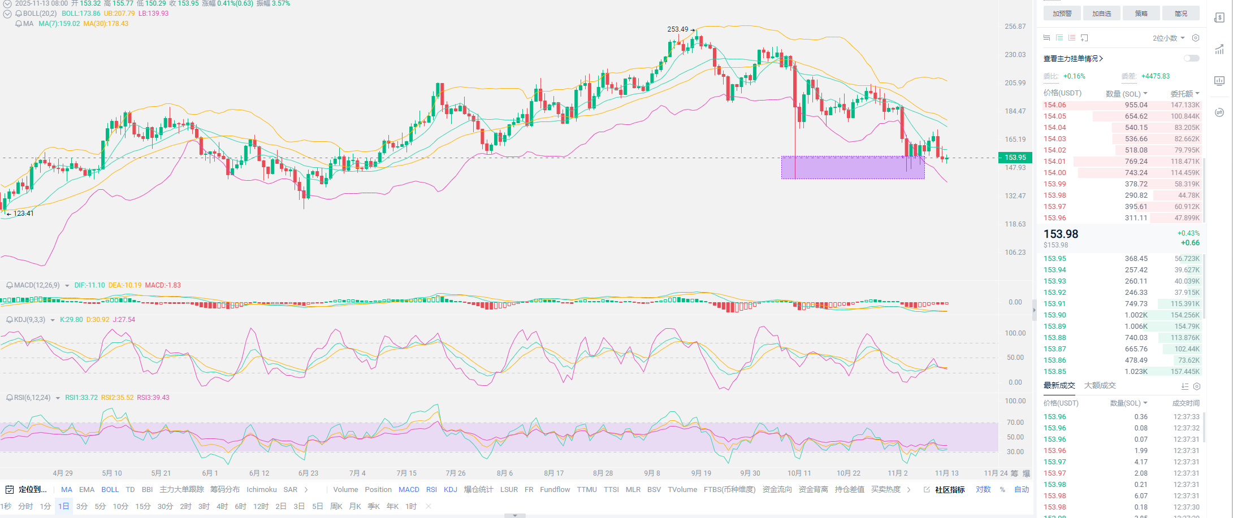Show only buy orders in order book

point(1059,38)
